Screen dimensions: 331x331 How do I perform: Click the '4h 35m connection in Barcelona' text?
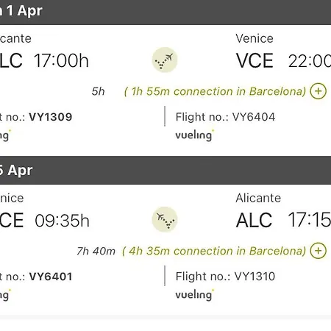(x=214, y=251)
